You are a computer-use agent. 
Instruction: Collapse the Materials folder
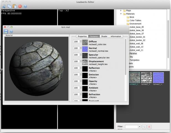(121, 14)
